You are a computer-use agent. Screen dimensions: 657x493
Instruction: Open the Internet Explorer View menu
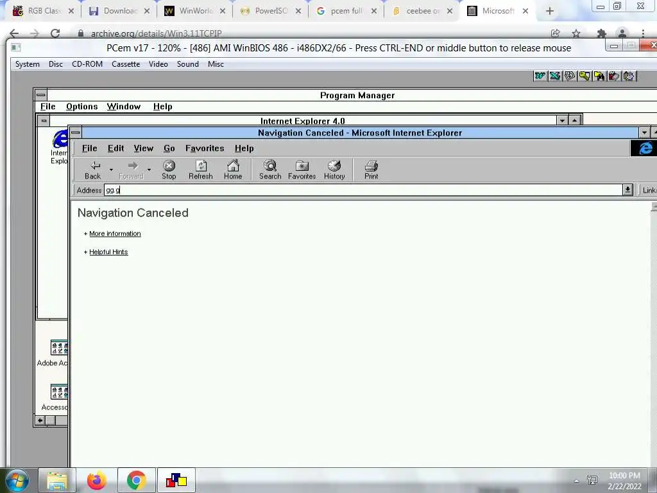point(144,148)
